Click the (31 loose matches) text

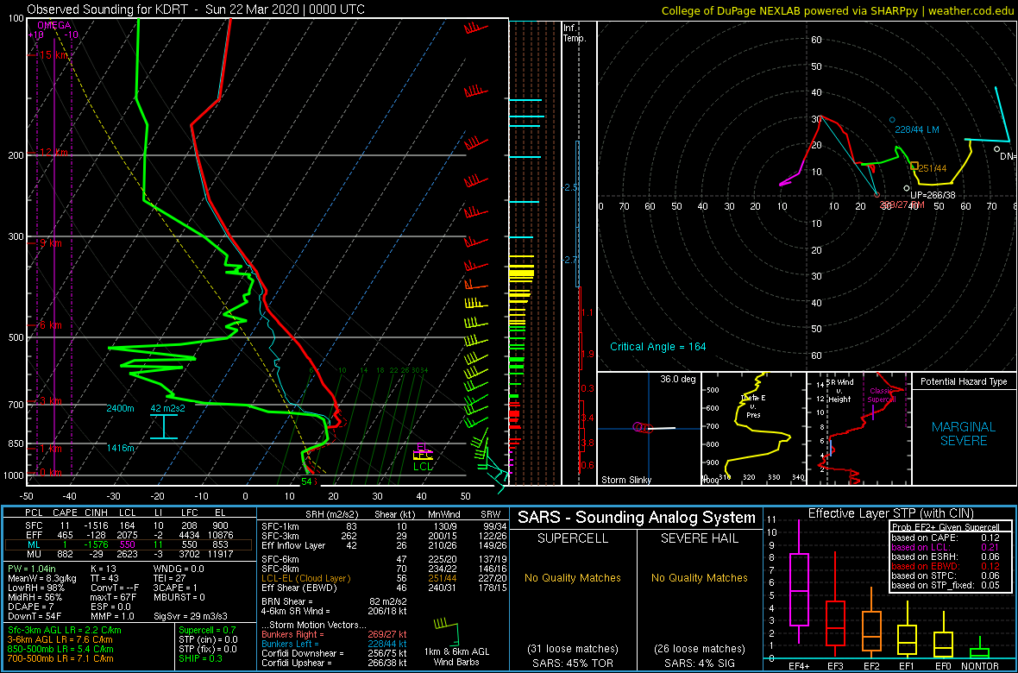tap(573, 648)
